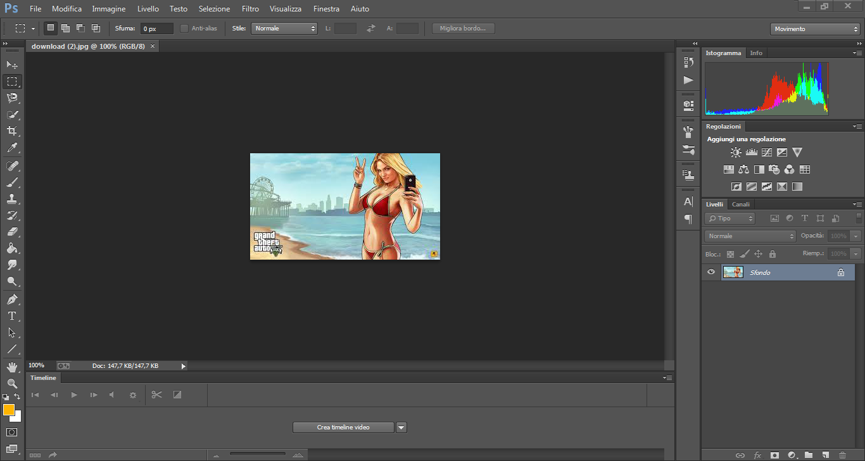Screen dimensions: 865x461
Task: Select Add to selection mode
Action: (x=65, y=28)
